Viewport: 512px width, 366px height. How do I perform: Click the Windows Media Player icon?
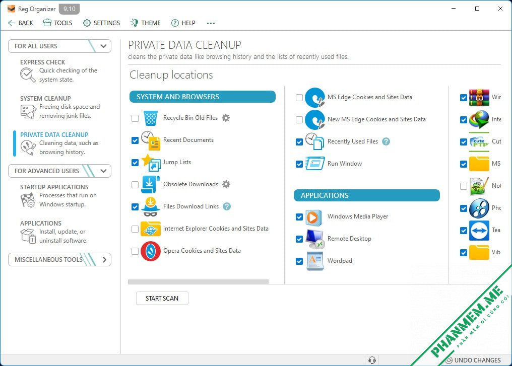tap(314, 217)
